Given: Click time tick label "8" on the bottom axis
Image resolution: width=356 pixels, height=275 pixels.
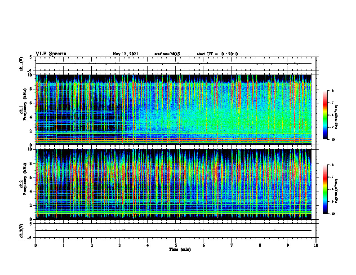Looking at the screenshot, I should (x=260, y=245).
